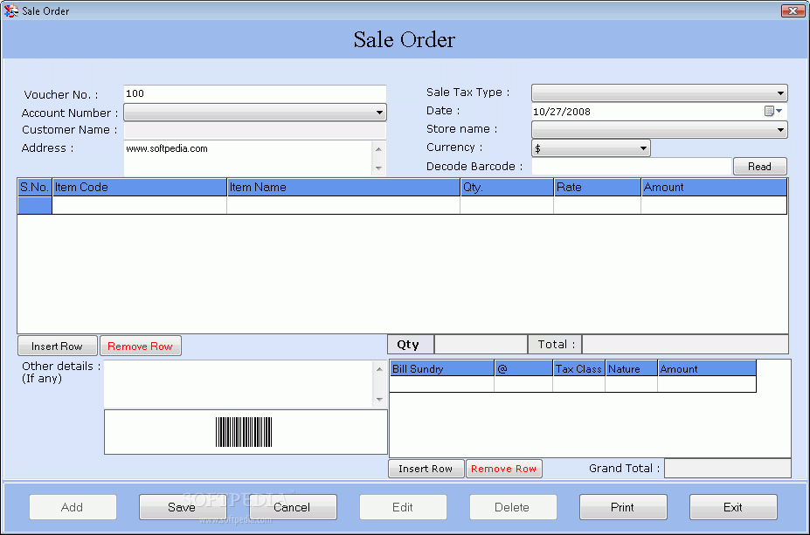
Task: Click the first row's Item Code cell
Action: pos(140,205)
